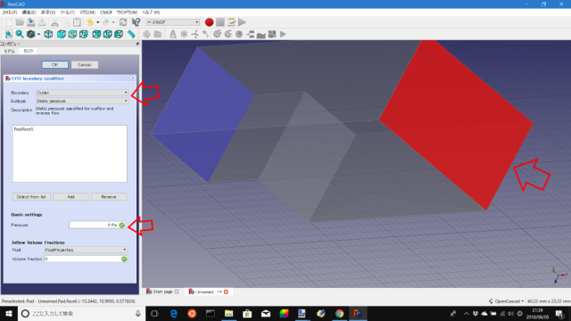Image resolution: width=571 pixels, height=321 pixels.
Task: Click the OK button
Action: point(54,65)
